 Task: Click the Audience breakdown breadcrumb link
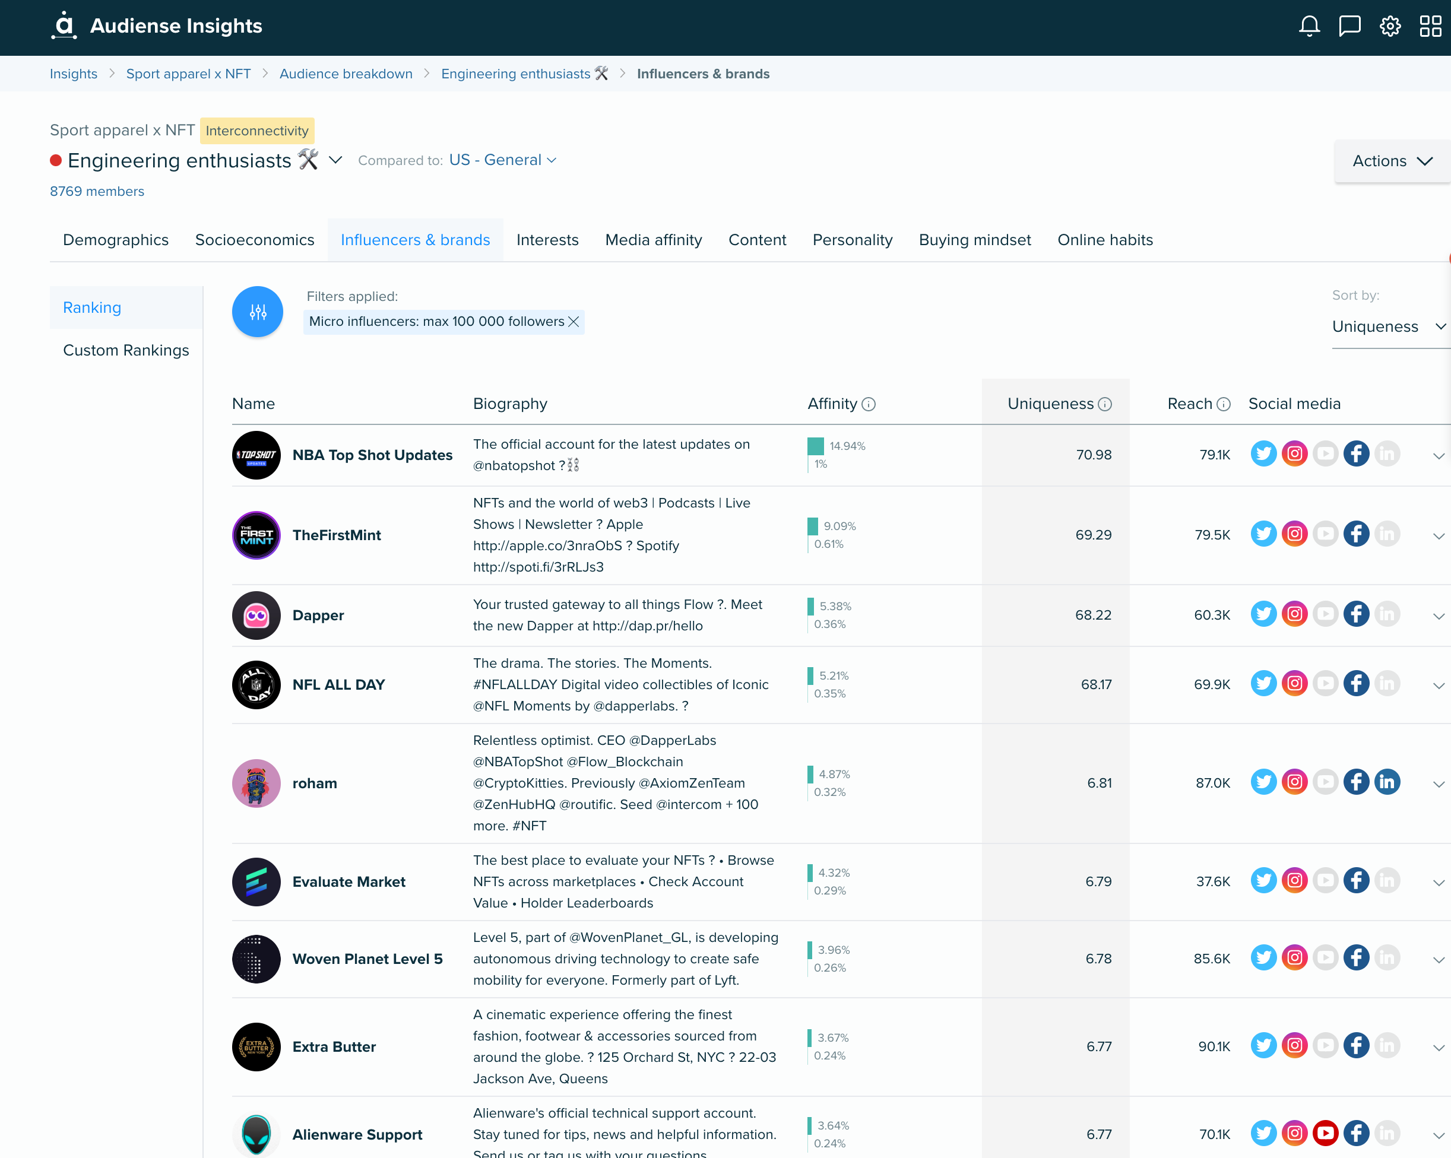coord(346,74)
